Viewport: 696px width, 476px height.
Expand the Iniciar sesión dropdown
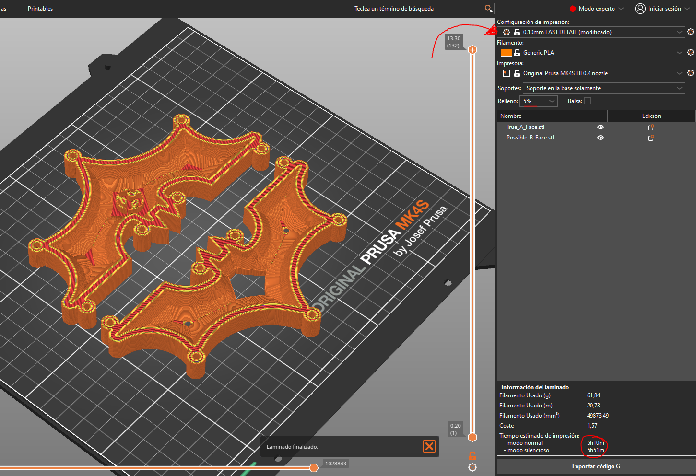pos(687,9)
